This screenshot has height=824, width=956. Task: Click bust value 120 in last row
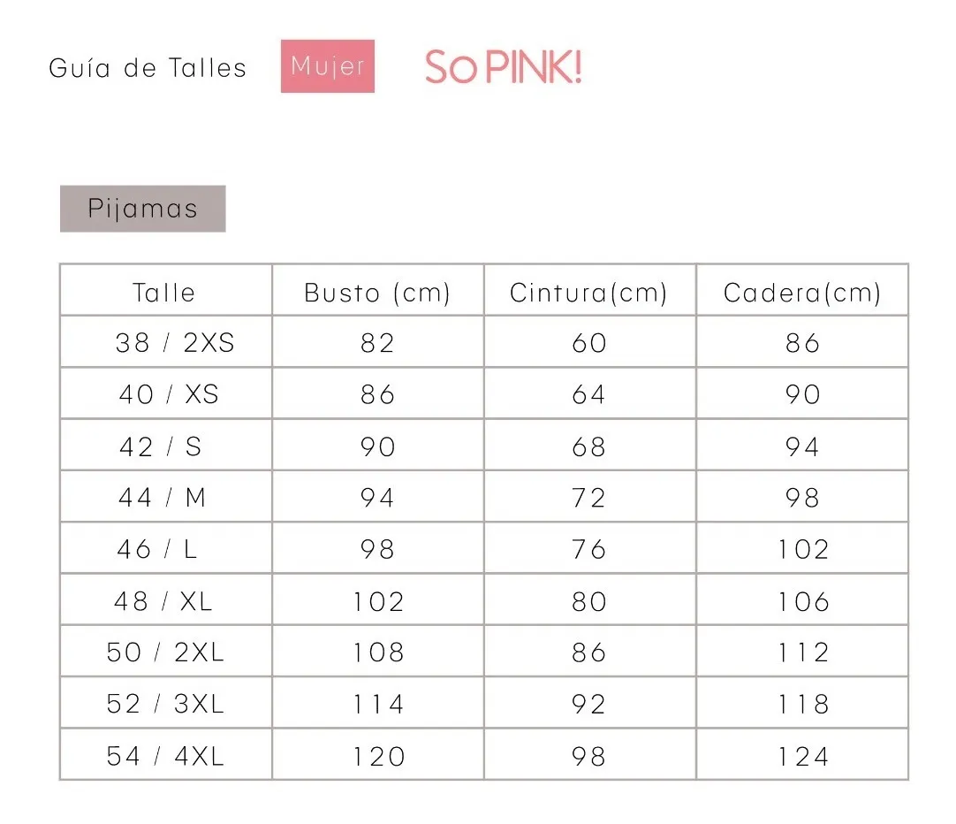click(378, 756)
